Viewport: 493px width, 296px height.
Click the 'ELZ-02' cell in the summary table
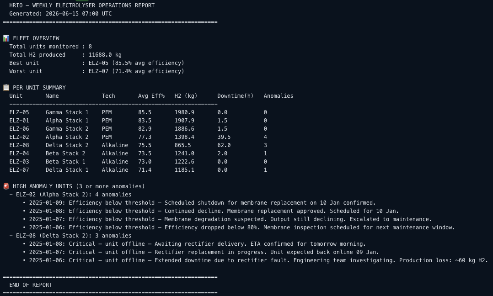[x=19, y=137]
